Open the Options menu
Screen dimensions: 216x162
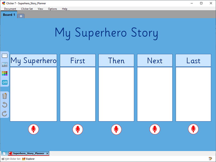[x=52, y=9]
